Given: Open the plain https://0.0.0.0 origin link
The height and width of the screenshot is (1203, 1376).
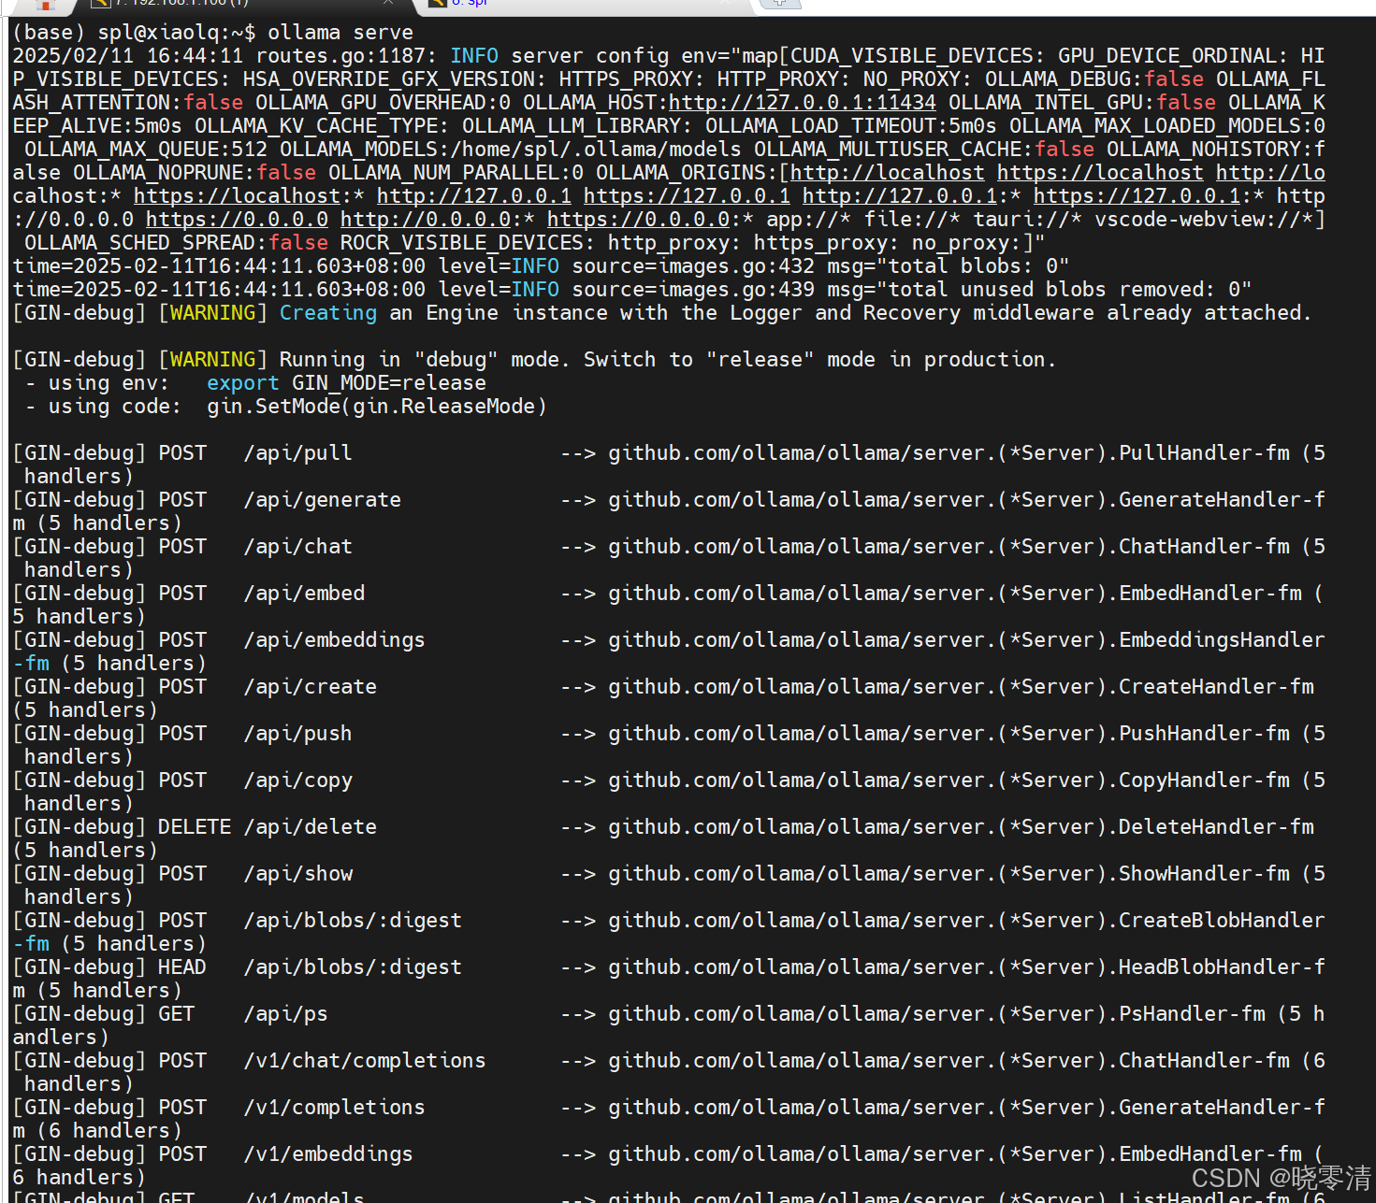Looking at the screenshot, I should pos(237,220).
